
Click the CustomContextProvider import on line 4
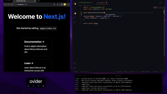coord(97,13)
